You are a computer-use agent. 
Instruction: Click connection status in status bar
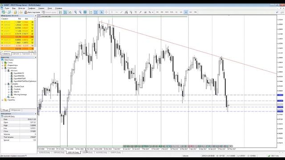(x=273, y=156)
